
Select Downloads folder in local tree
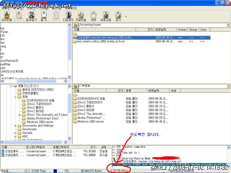click(x=30, y=129)
